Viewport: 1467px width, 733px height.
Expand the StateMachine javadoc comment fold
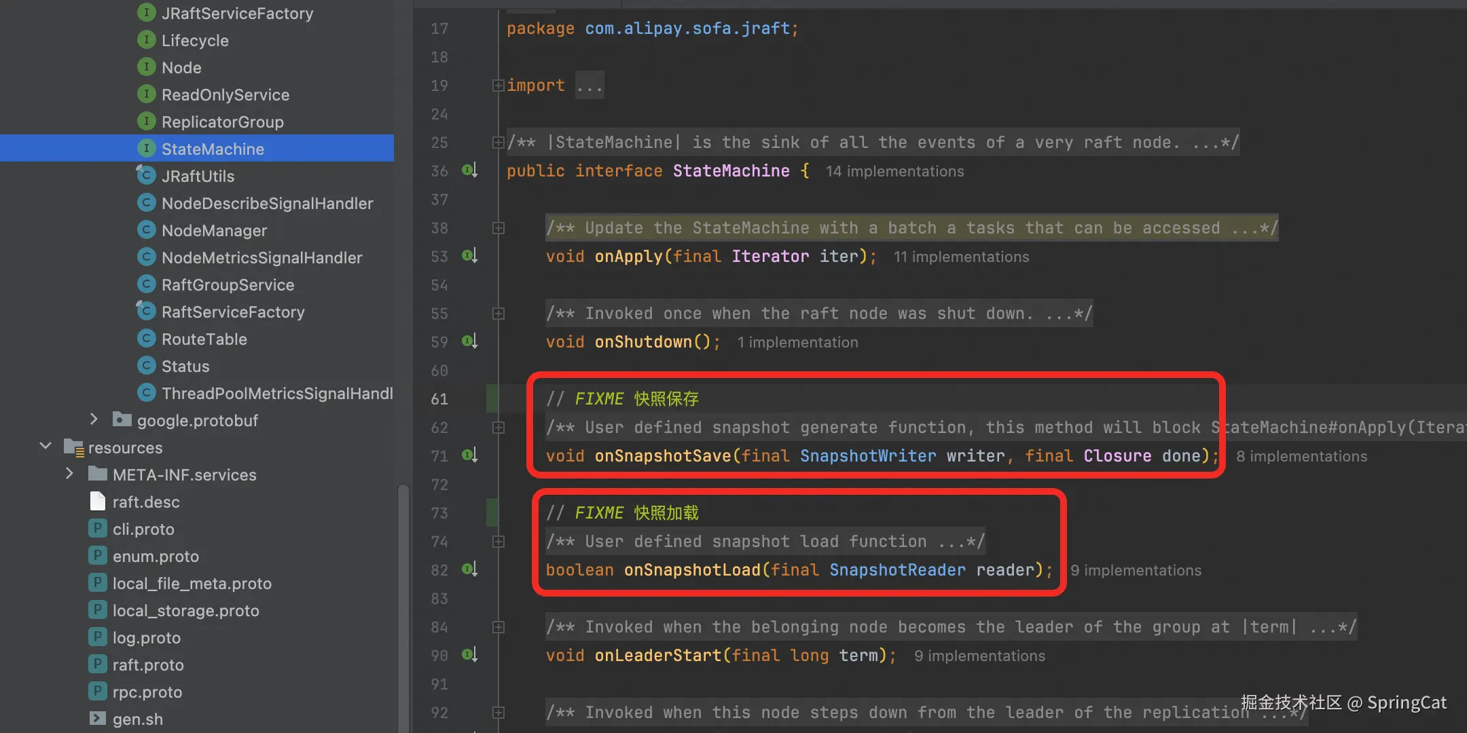(498, 143)
